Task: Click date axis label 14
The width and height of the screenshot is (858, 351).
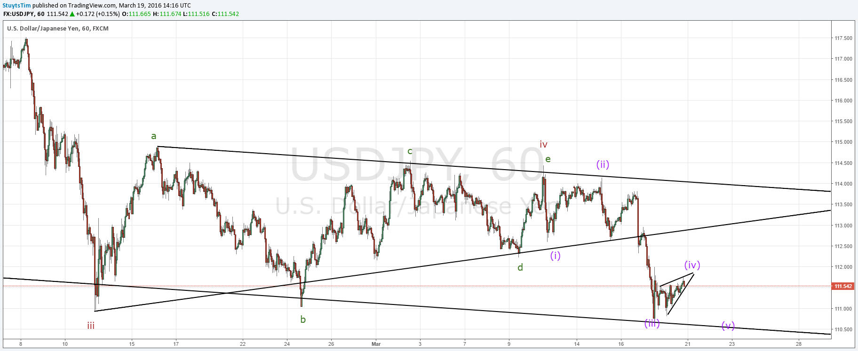Action: [577, 344]
